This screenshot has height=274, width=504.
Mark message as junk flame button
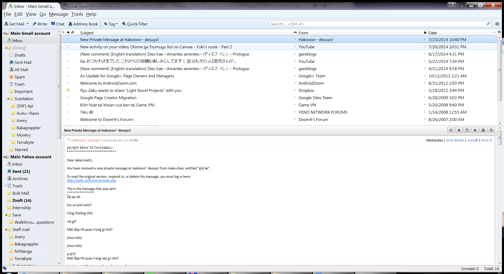coord(475,130)
